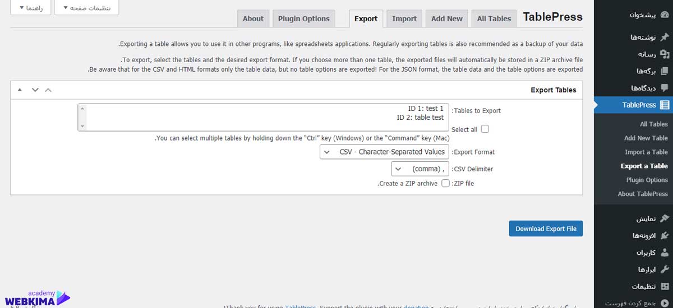Click scroll down arrow of tables list
The height and width of the screenshot is (308, 673).
click(82, 127)
